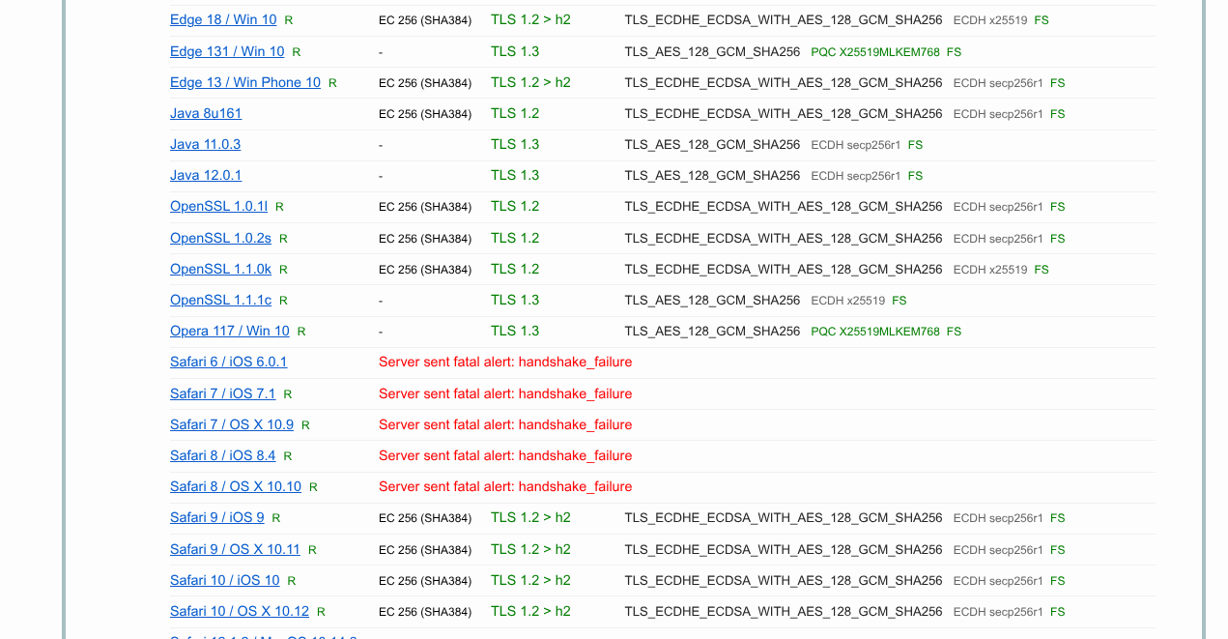Open the Safari 8 / iOS 8.4 link
1228x639 pixels.
(222, 455)
